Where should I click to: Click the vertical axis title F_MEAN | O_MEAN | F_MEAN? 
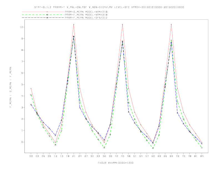[11, 87]
